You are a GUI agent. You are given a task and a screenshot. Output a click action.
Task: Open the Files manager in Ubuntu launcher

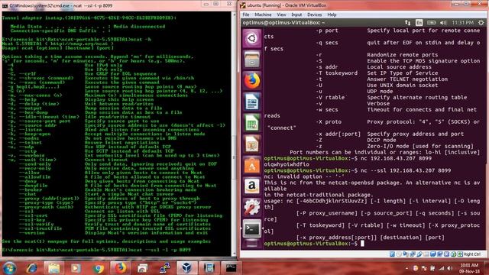coord(252,60)
